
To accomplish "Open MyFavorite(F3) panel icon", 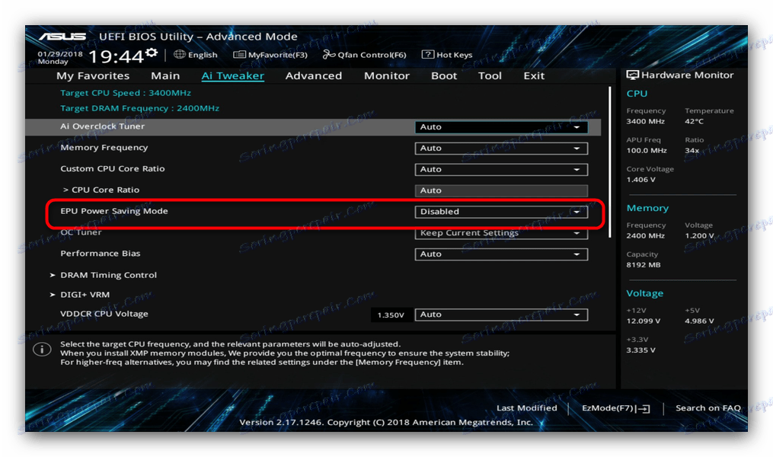I will pos(239,54).
